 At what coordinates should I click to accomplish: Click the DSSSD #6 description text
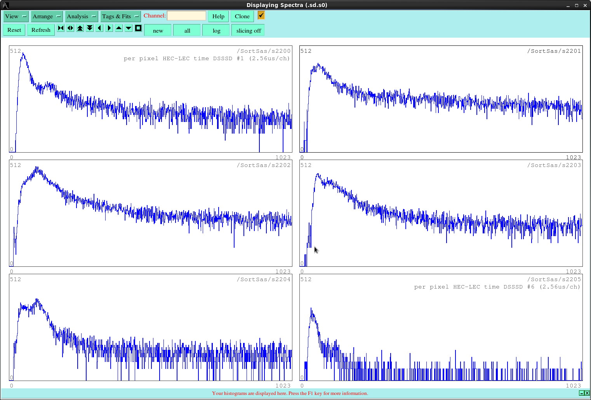tap(497, 287)
